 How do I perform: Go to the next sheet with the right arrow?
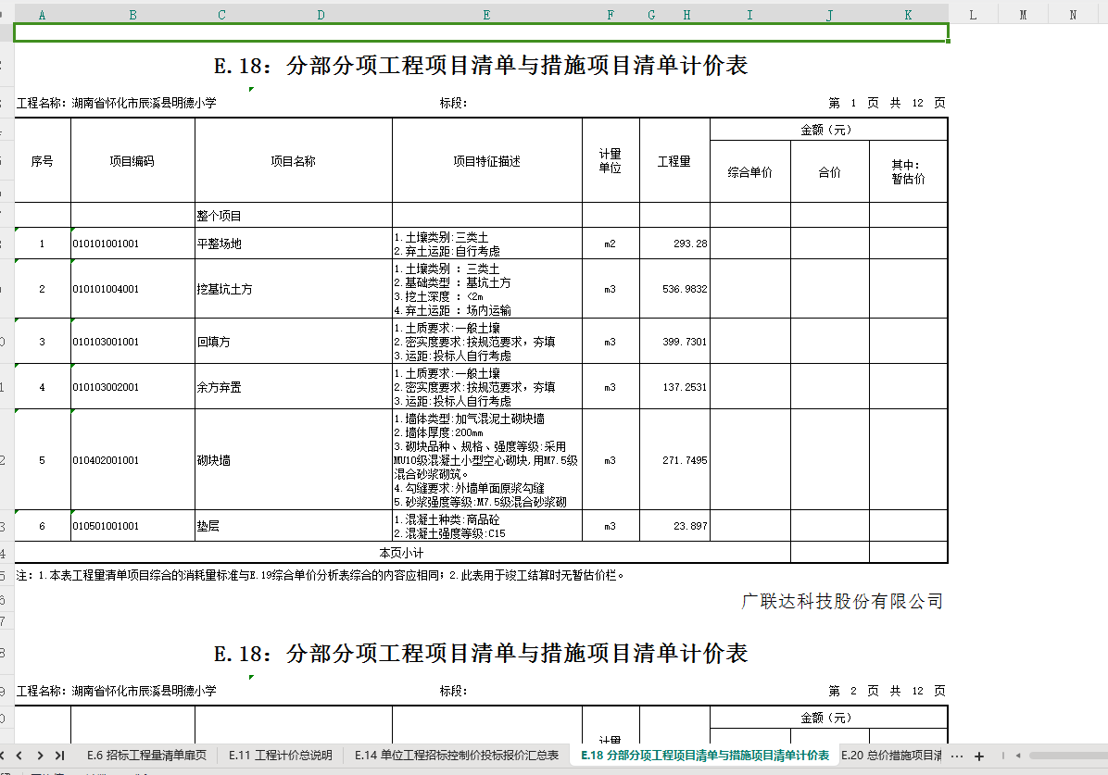coord(40,756)
